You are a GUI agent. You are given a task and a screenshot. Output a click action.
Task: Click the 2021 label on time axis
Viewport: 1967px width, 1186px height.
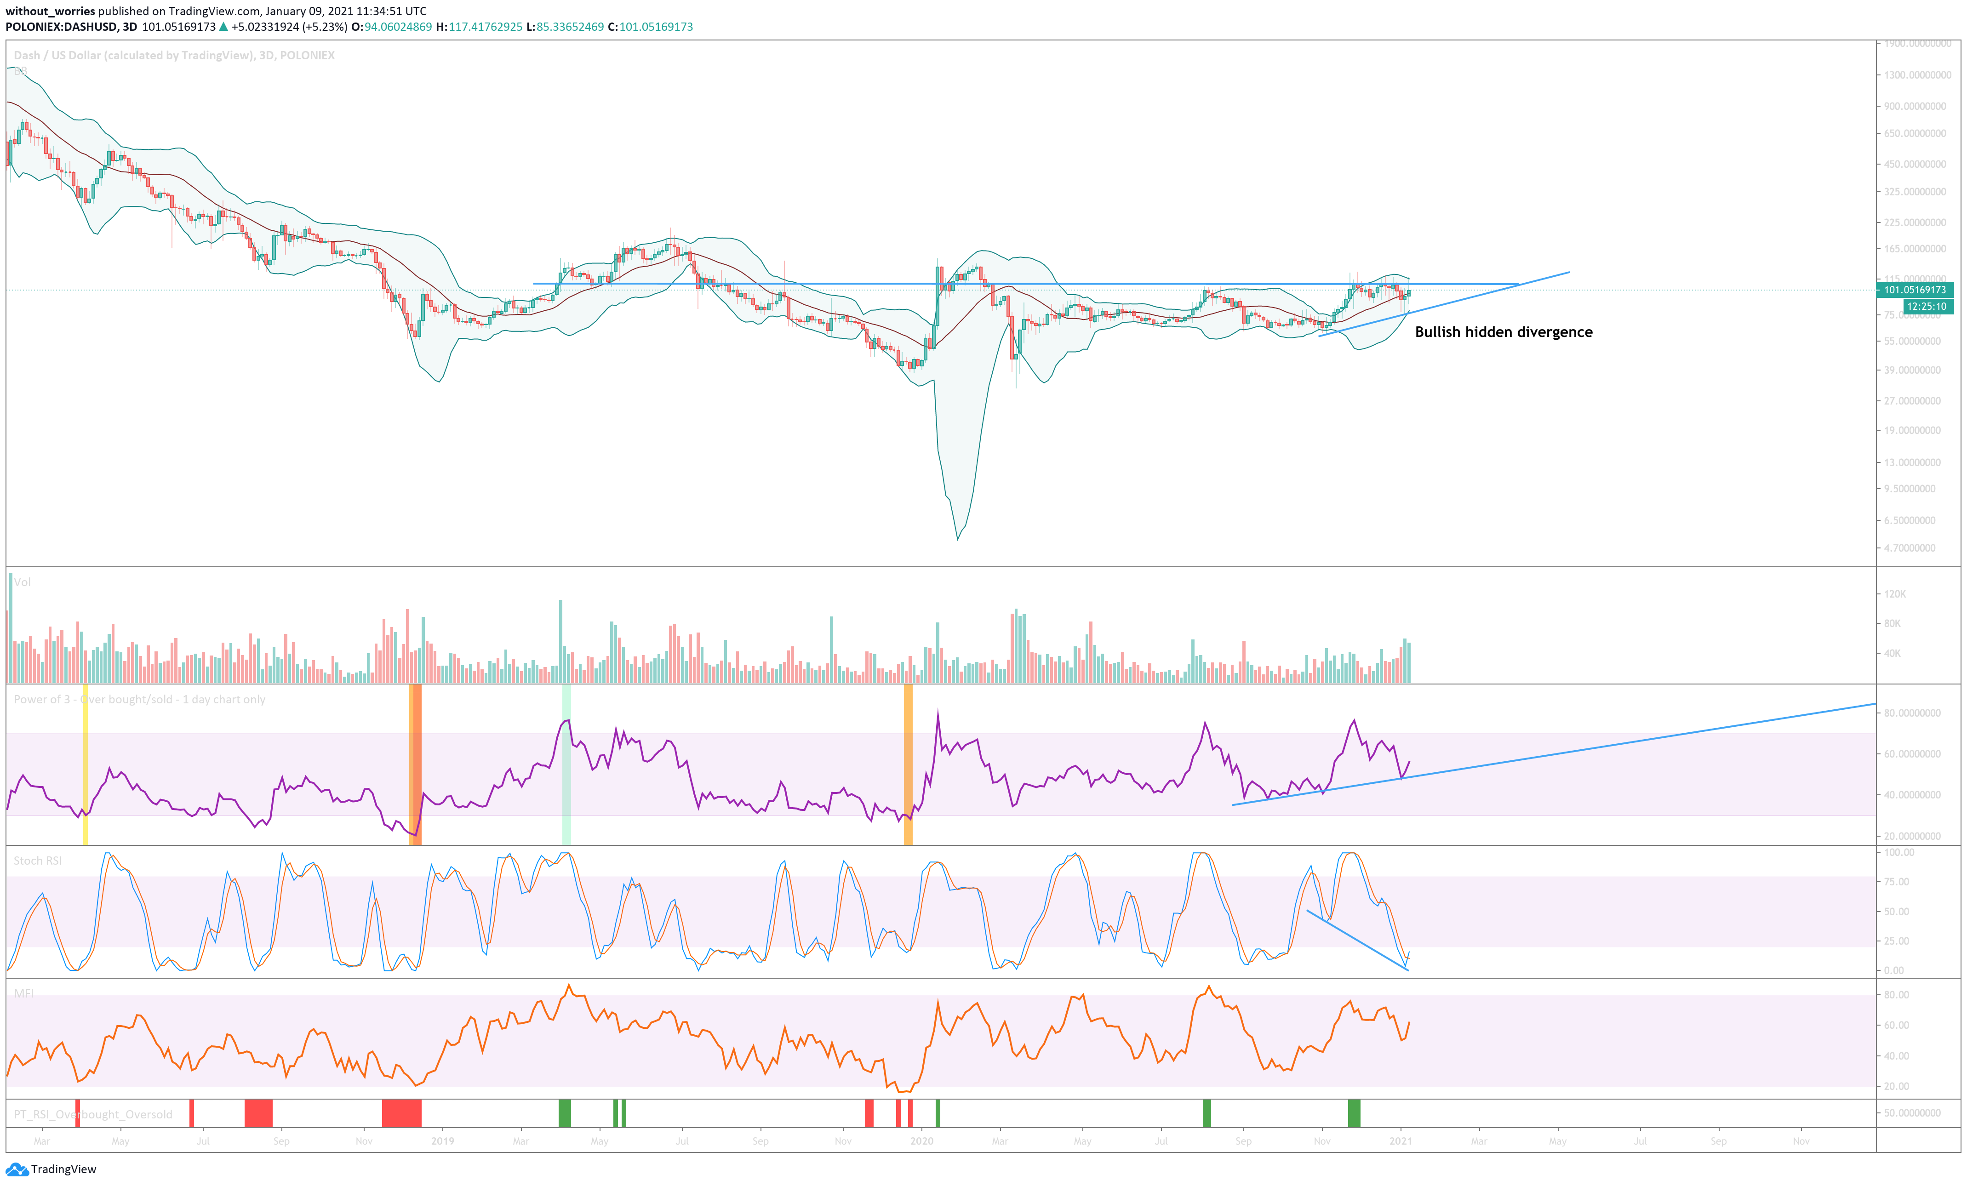(x=1401, y=1141)
